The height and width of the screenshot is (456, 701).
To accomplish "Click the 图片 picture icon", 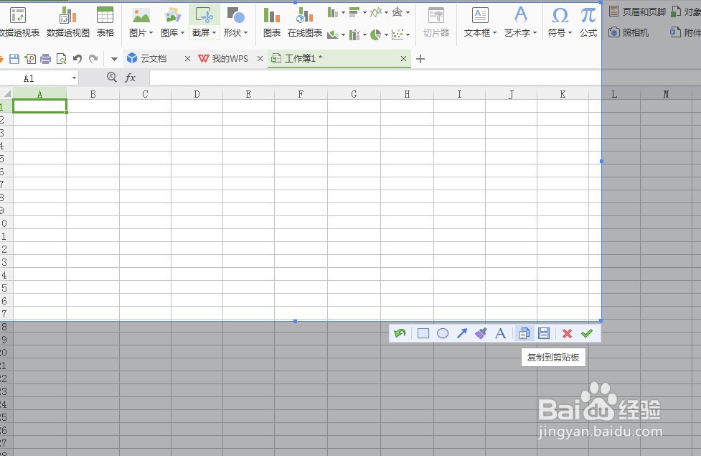I will pyautogui.click(x=141, y=16).
